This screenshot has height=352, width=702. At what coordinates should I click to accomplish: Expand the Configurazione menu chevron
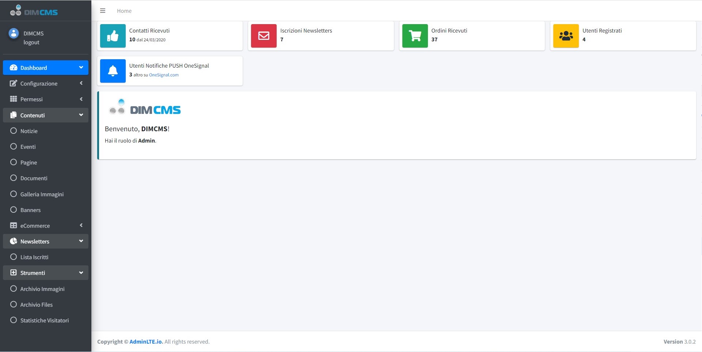pos(81,83)
